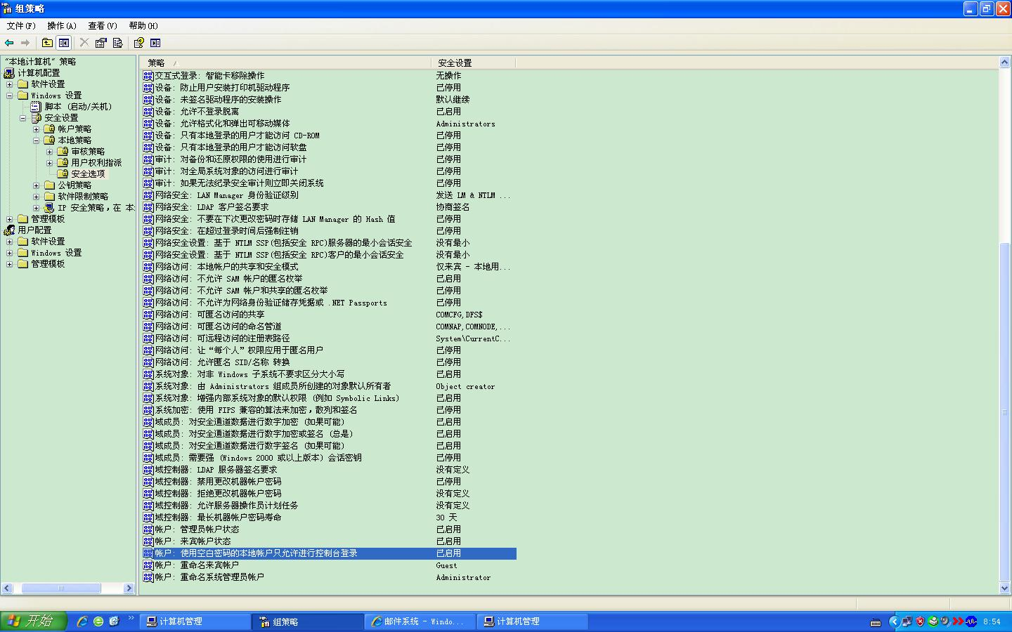Screen dimensions: 1012x632
Task: Click the vertical scrollbar down arrow
Action: click(1004, 588)
